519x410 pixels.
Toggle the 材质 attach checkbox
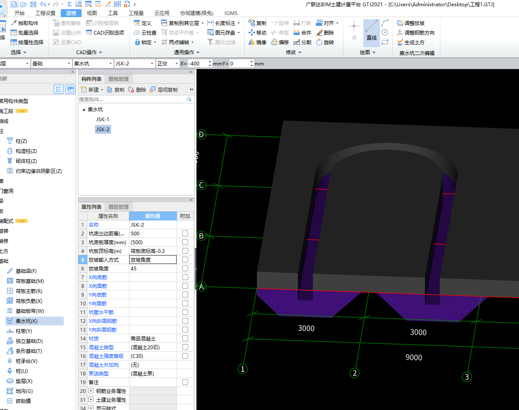point(185,338)
